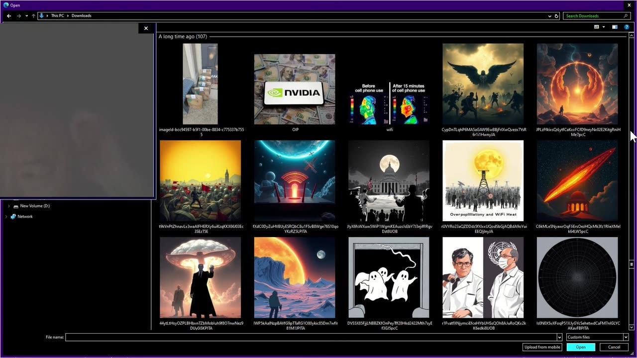
Task: Open the Custom files type dropdown
Action: click(597, 337)
